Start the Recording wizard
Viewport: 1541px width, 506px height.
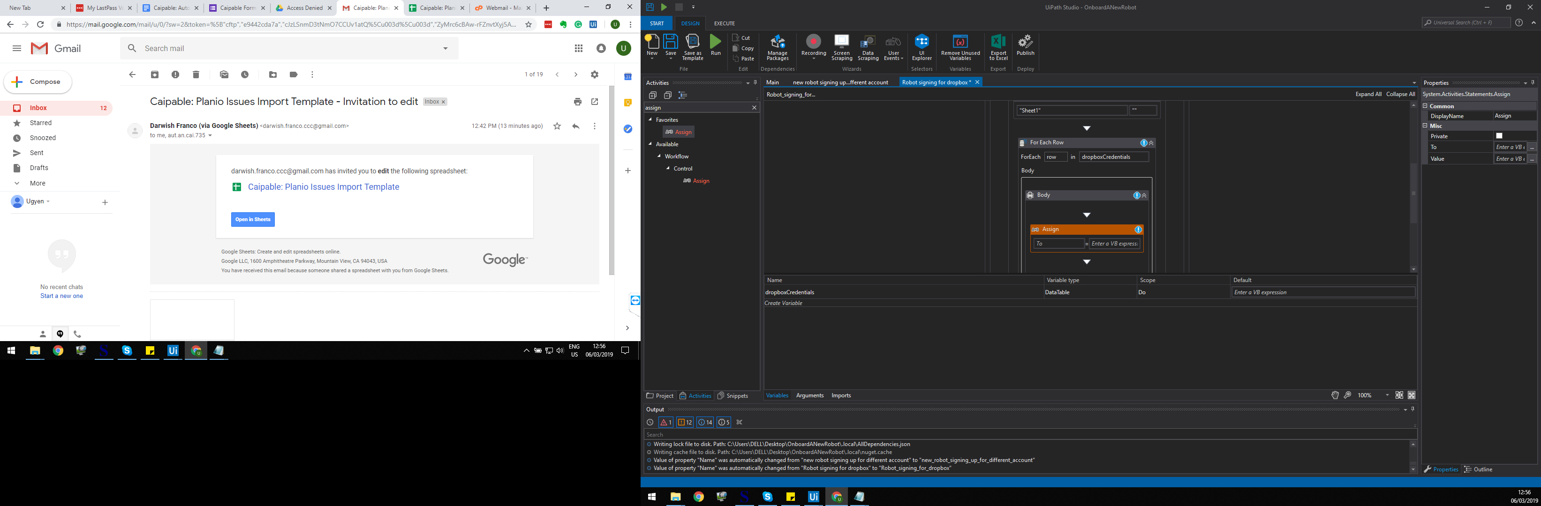[x=814, y=46]
